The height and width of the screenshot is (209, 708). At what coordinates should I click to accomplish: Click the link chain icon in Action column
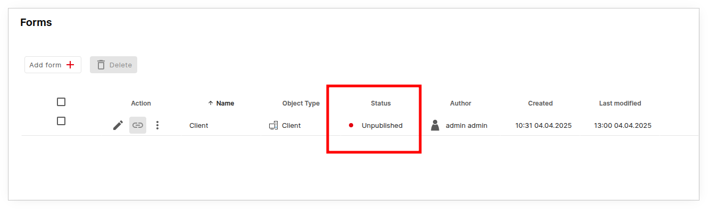click(138, 125)
